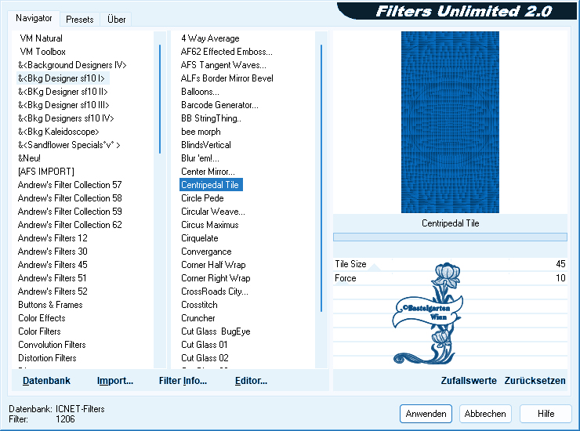This screenshot has height=431, width=580.
Task: Select &<Bkg Kaleidoscope> category
Action: point(59,132)
